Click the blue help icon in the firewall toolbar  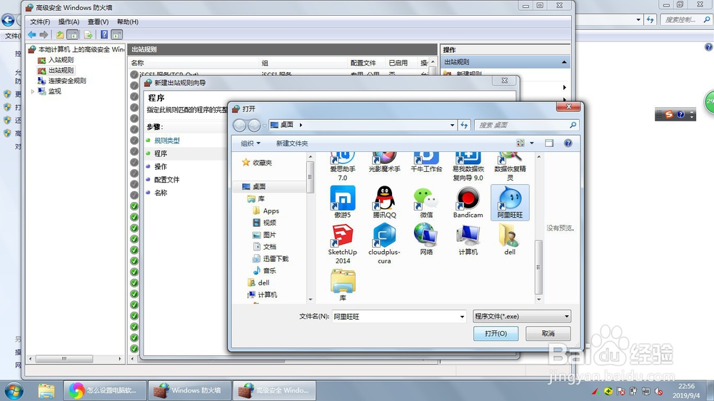tap(104, 34)
